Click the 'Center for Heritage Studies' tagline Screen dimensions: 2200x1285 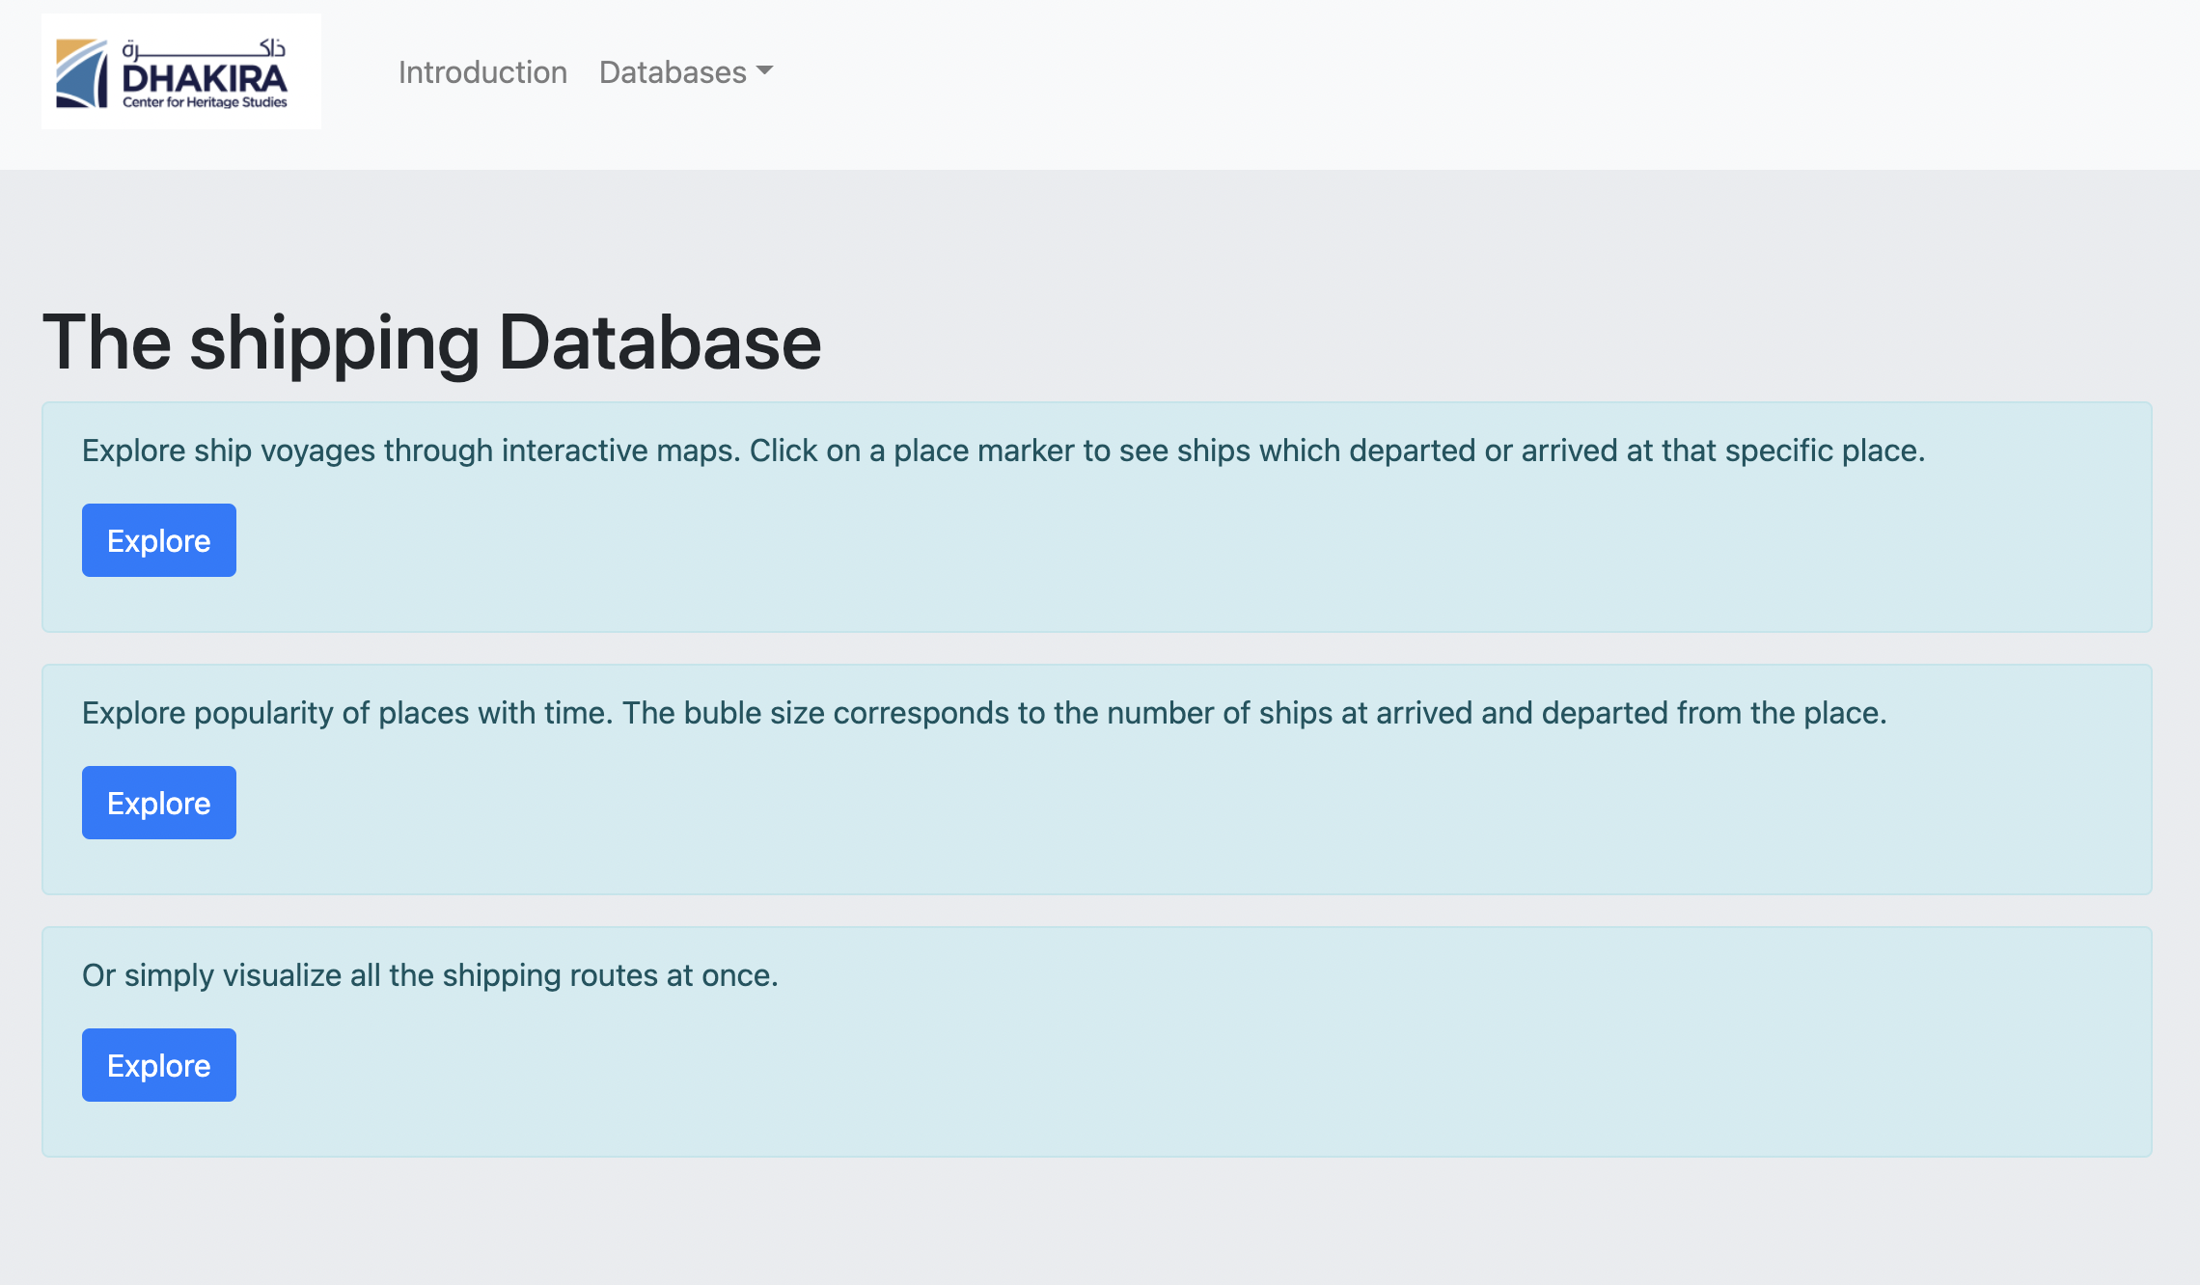click(205, 102)
